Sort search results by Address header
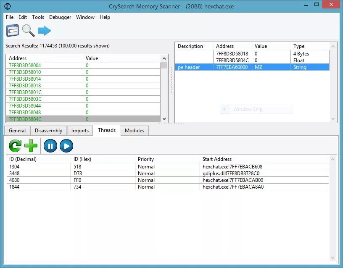The height and width of the screenshot is (268, 343). point(45,58)
